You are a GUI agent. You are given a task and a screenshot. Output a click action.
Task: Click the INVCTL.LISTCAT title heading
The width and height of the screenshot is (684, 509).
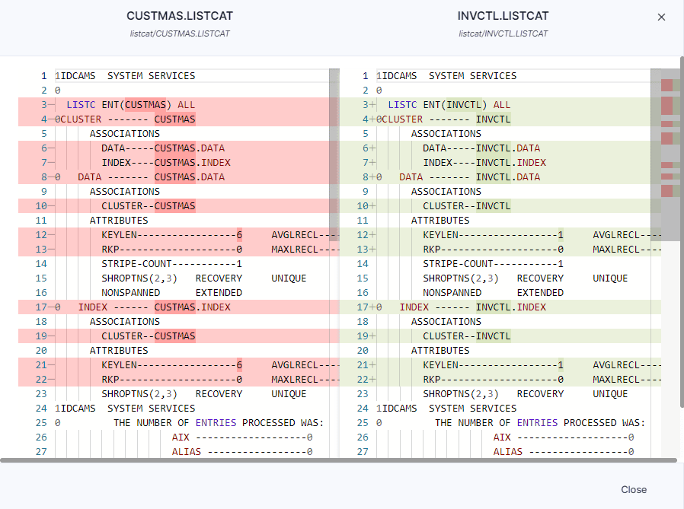point(503,16)
